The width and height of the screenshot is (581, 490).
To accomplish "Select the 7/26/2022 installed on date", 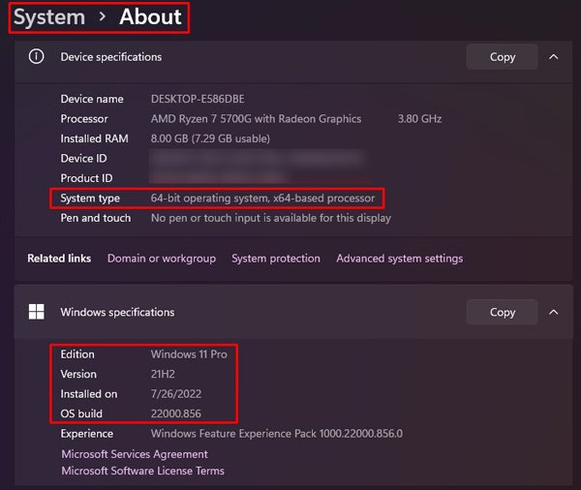I will [176, 393].
